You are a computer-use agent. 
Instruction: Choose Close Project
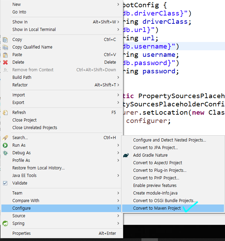click(x=62, y=120)
